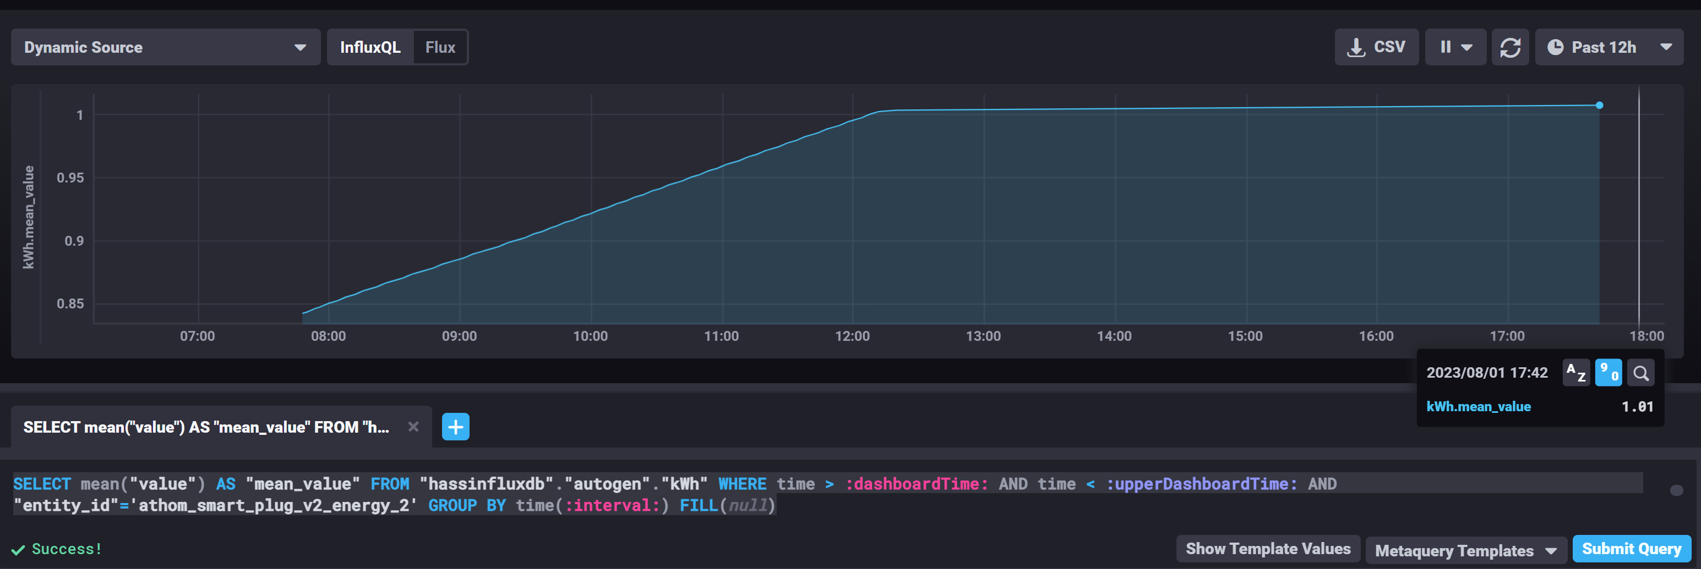Click the 0.95 y-axis label
The image size is (1701, 569).
(x=70, y=178)
